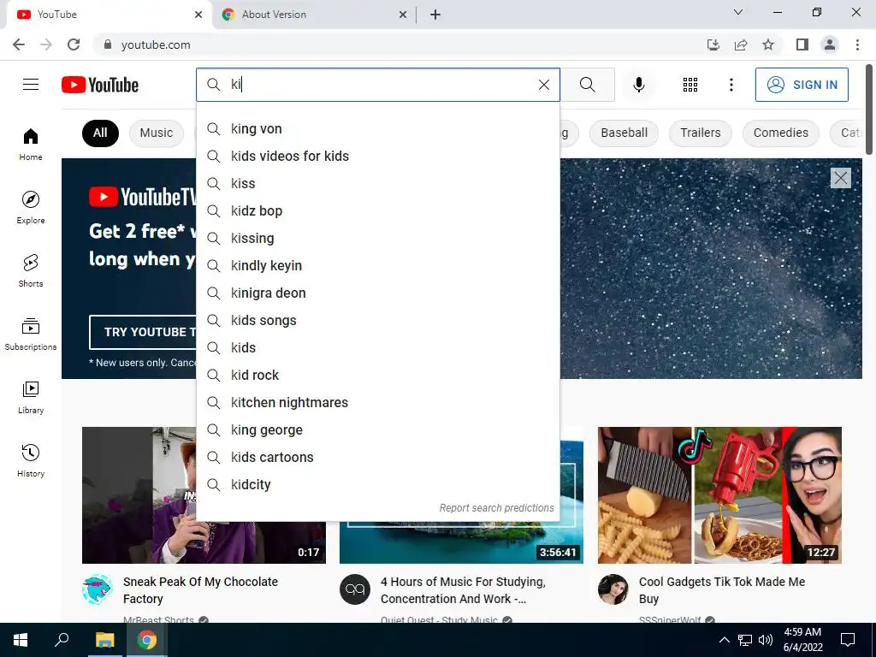Choose the 'kindly keyin' suggestion
Screen dimensions: 876x657
378,265
